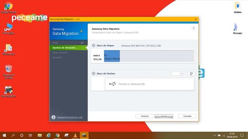Click the Cancelar button
Screen dimensions: 248x139
pyautogui.click(x=187, y=116)
